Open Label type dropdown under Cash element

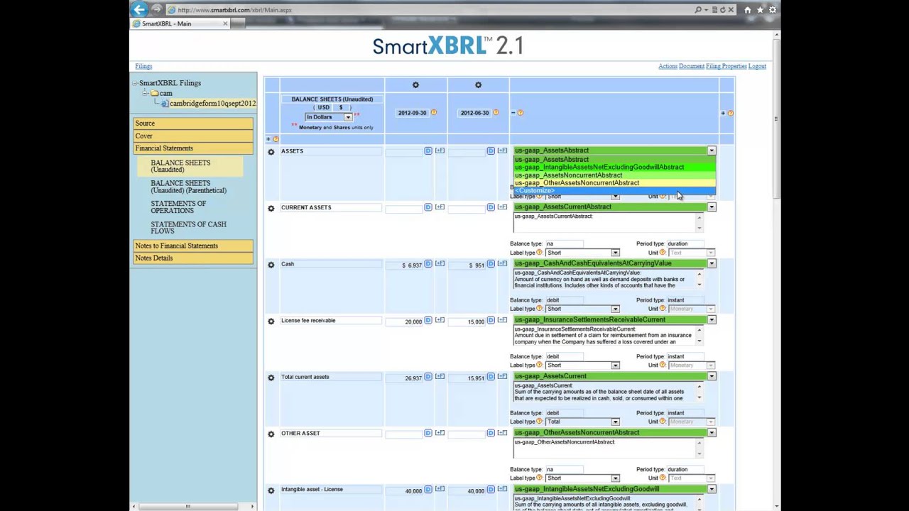click(616, 309)
